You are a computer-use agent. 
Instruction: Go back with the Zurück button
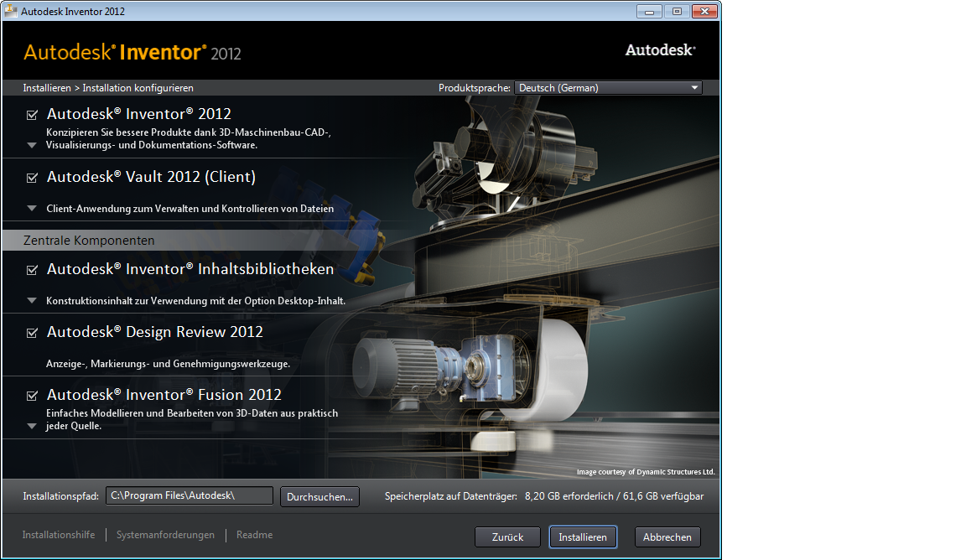pyautogui.click(x=507, y=537)
